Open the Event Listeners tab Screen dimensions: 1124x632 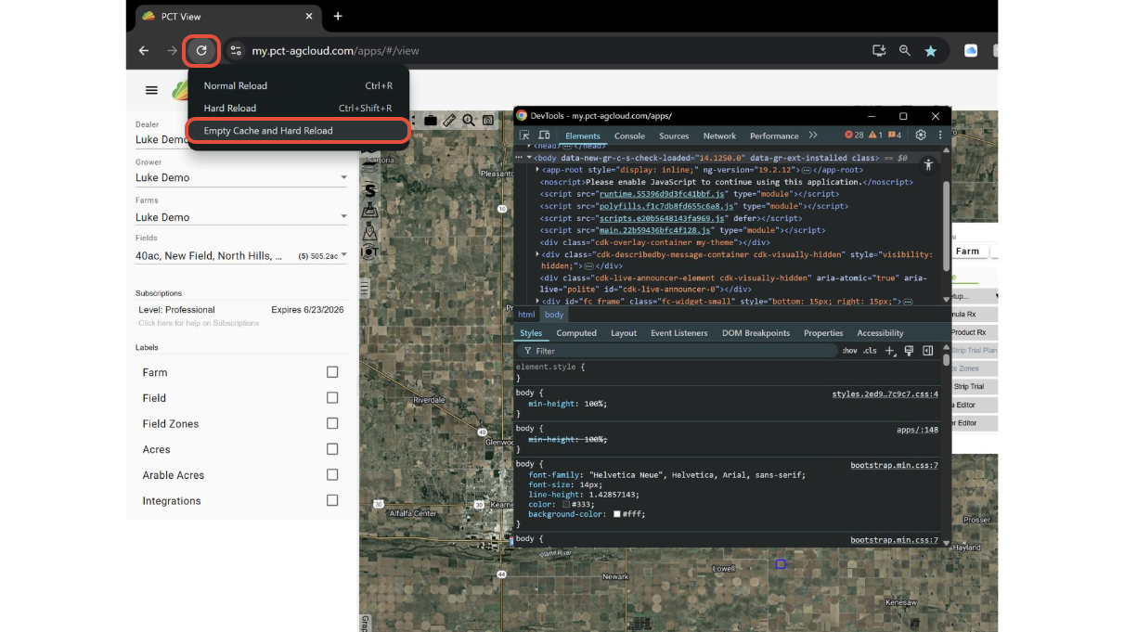click(x=679, y=333)
